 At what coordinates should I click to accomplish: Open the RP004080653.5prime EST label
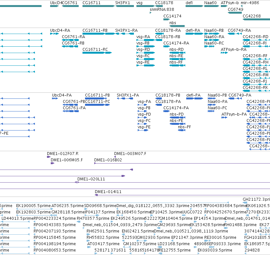[55, 250]
